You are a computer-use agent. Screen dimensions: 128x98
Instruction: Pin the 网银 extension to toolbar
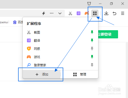point(92,49)
